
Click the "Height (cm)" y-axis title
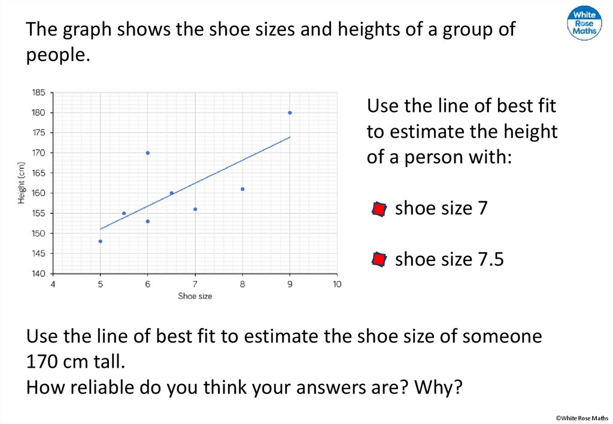[22, 183]
